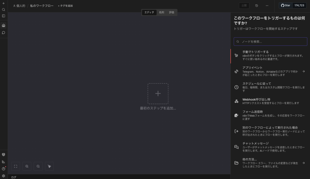Click the GitHub Star button
This screenshot has height=179, width=310.
(x=285, y=5)
